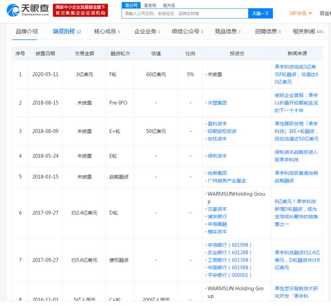Open the 企业业务 tab

(147, 31)
